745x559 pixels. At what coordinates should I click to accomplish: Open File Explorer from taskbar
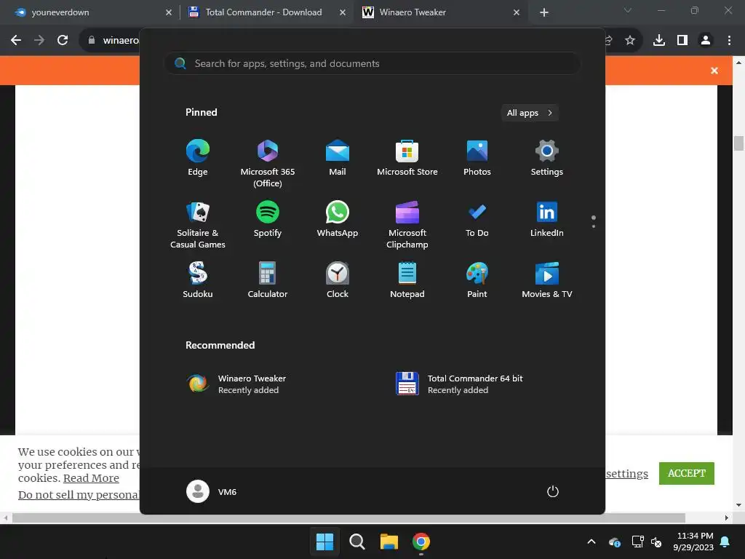point(389,542)
